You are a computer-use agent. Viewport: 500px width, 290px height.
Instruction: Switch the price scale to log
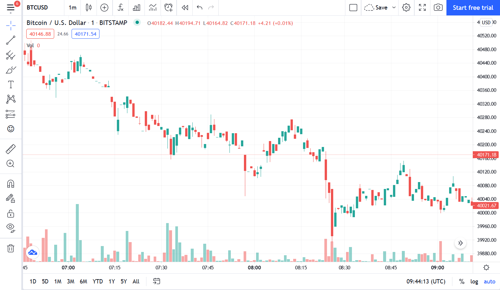[474, 281]
